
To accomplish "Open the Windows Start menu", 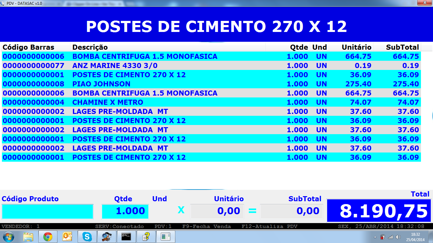I will (x=8, y=237).
